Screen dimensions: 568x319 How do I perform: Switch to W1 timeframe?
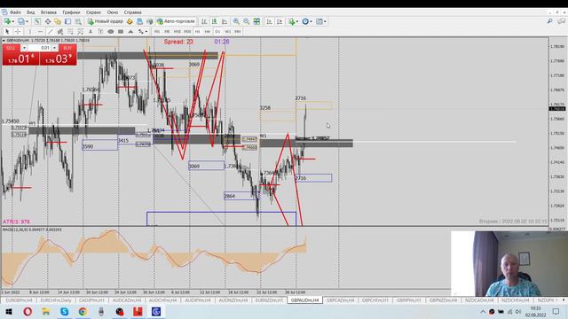(227, 32)
